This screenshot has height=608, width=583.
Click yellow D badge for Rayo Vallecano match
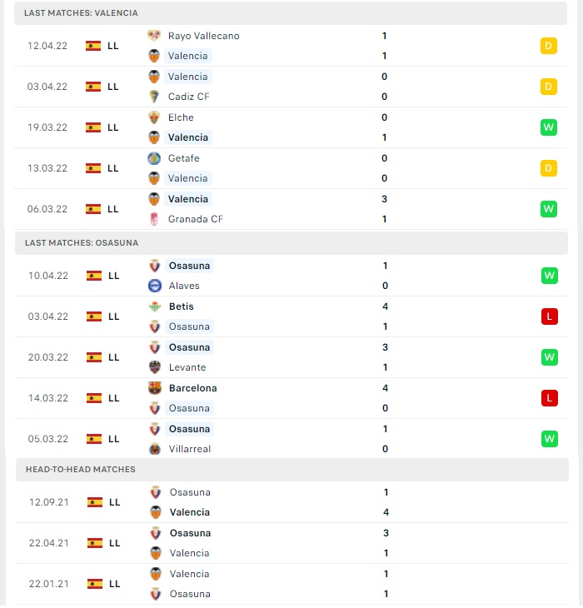549,46
